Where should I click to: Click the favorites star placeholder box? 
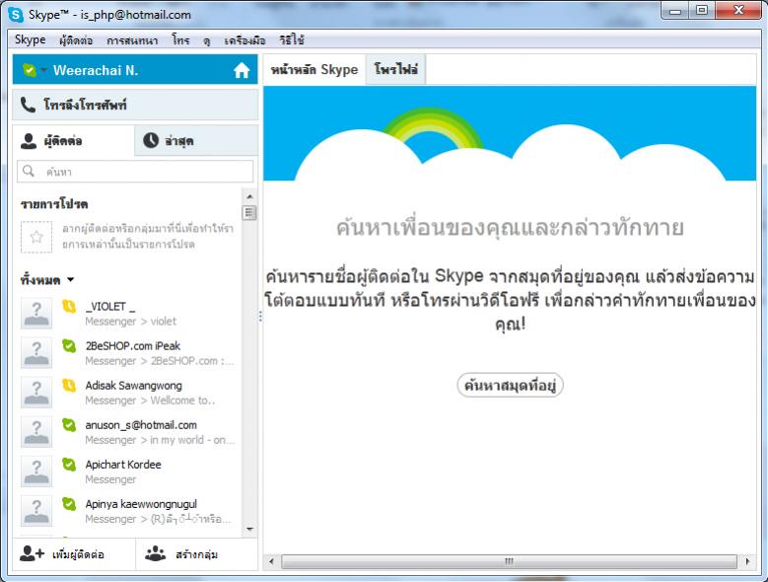pyautogui.click(x=36, y=237)
